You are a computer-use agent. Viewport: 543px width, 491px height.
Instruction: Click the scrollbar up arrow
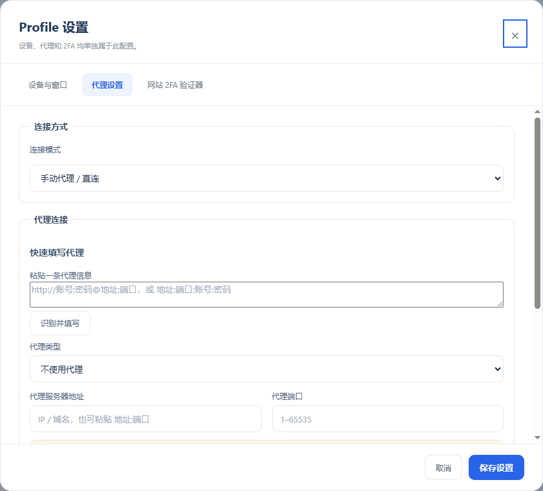[x=537, y=111]
